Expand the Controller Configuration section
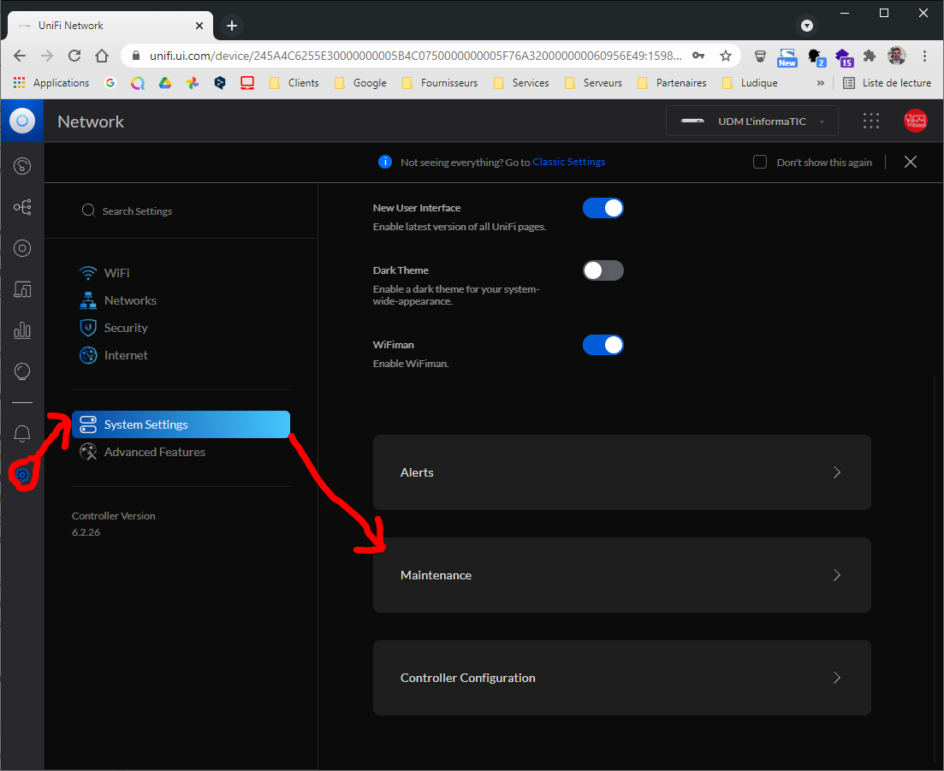The height and width of the screenshot is (771, 944). tap(621, 678)
